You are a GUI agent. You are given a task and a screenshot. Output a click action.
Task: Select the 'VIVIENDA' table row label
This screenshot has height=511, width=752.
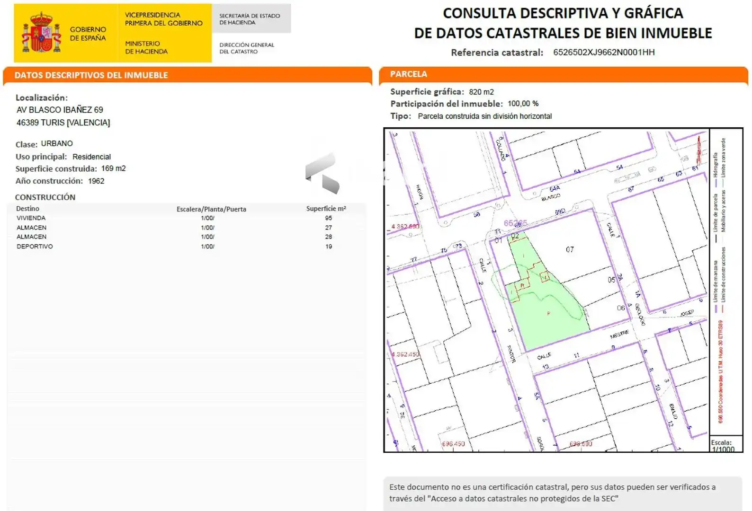(x=31, y=218)
